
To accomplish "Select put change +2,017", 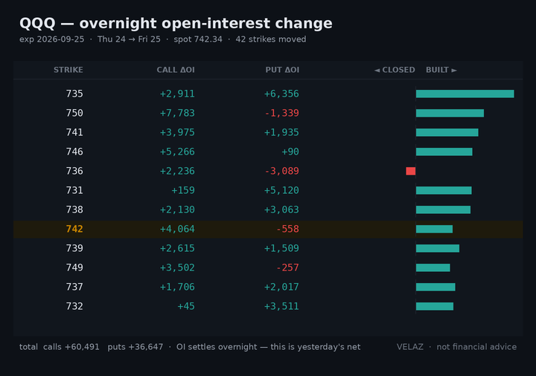I will [x=281, y=287].
